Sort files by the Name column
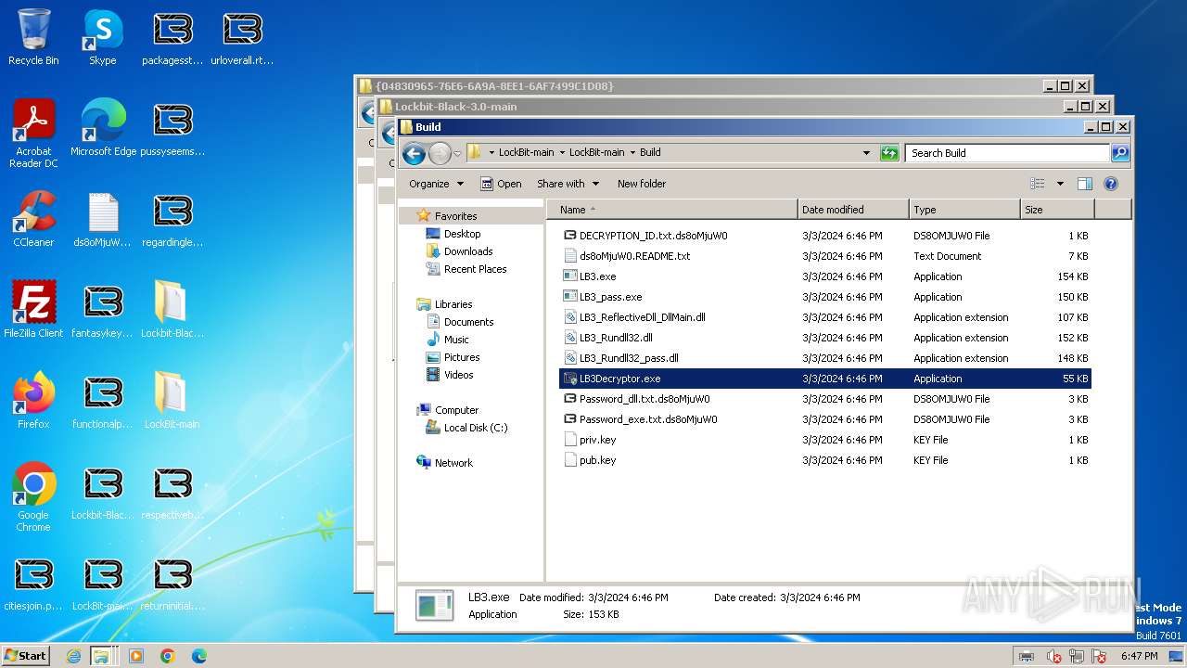The width and height of the screenshot is (1187, 668). click(x=672, y=210)
